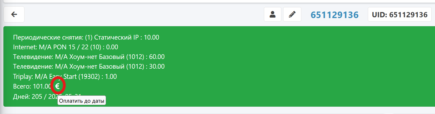Go back using the left arrow button

pyautogui.click(x=14, y=14)
